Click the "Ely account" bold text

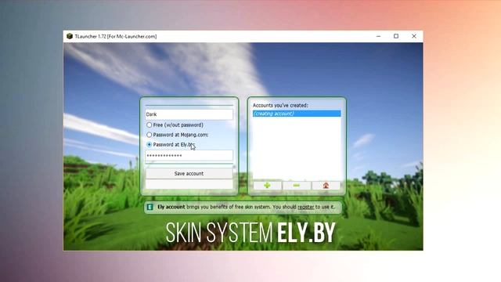171,207
